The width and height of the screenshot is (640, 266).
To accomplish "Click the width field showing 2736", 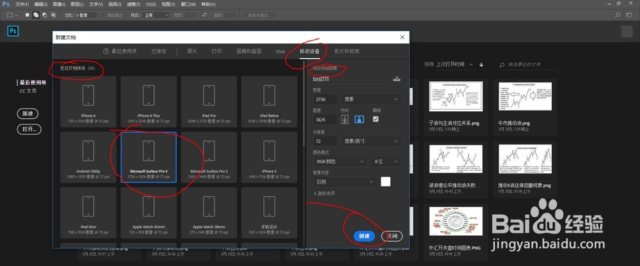I will coord(325,99).
